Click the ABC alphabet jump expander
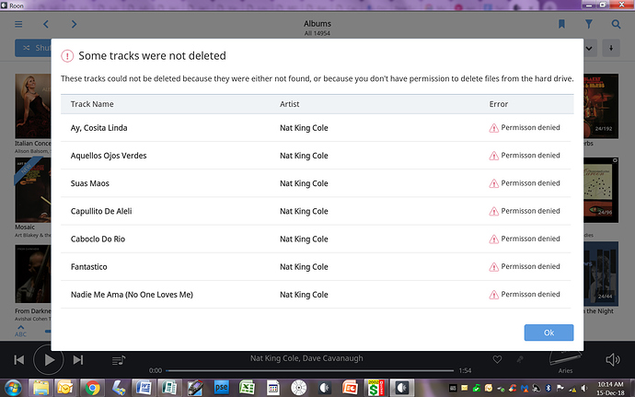Viewport: 635px width, 397px height. coord(20,331)
